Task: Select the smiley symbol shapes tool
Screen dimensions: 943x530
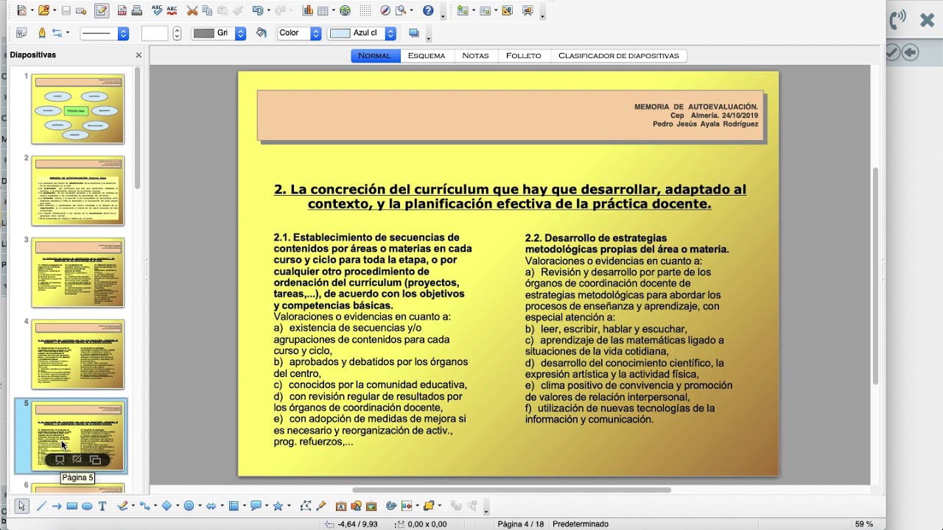Action: point(189,506)
